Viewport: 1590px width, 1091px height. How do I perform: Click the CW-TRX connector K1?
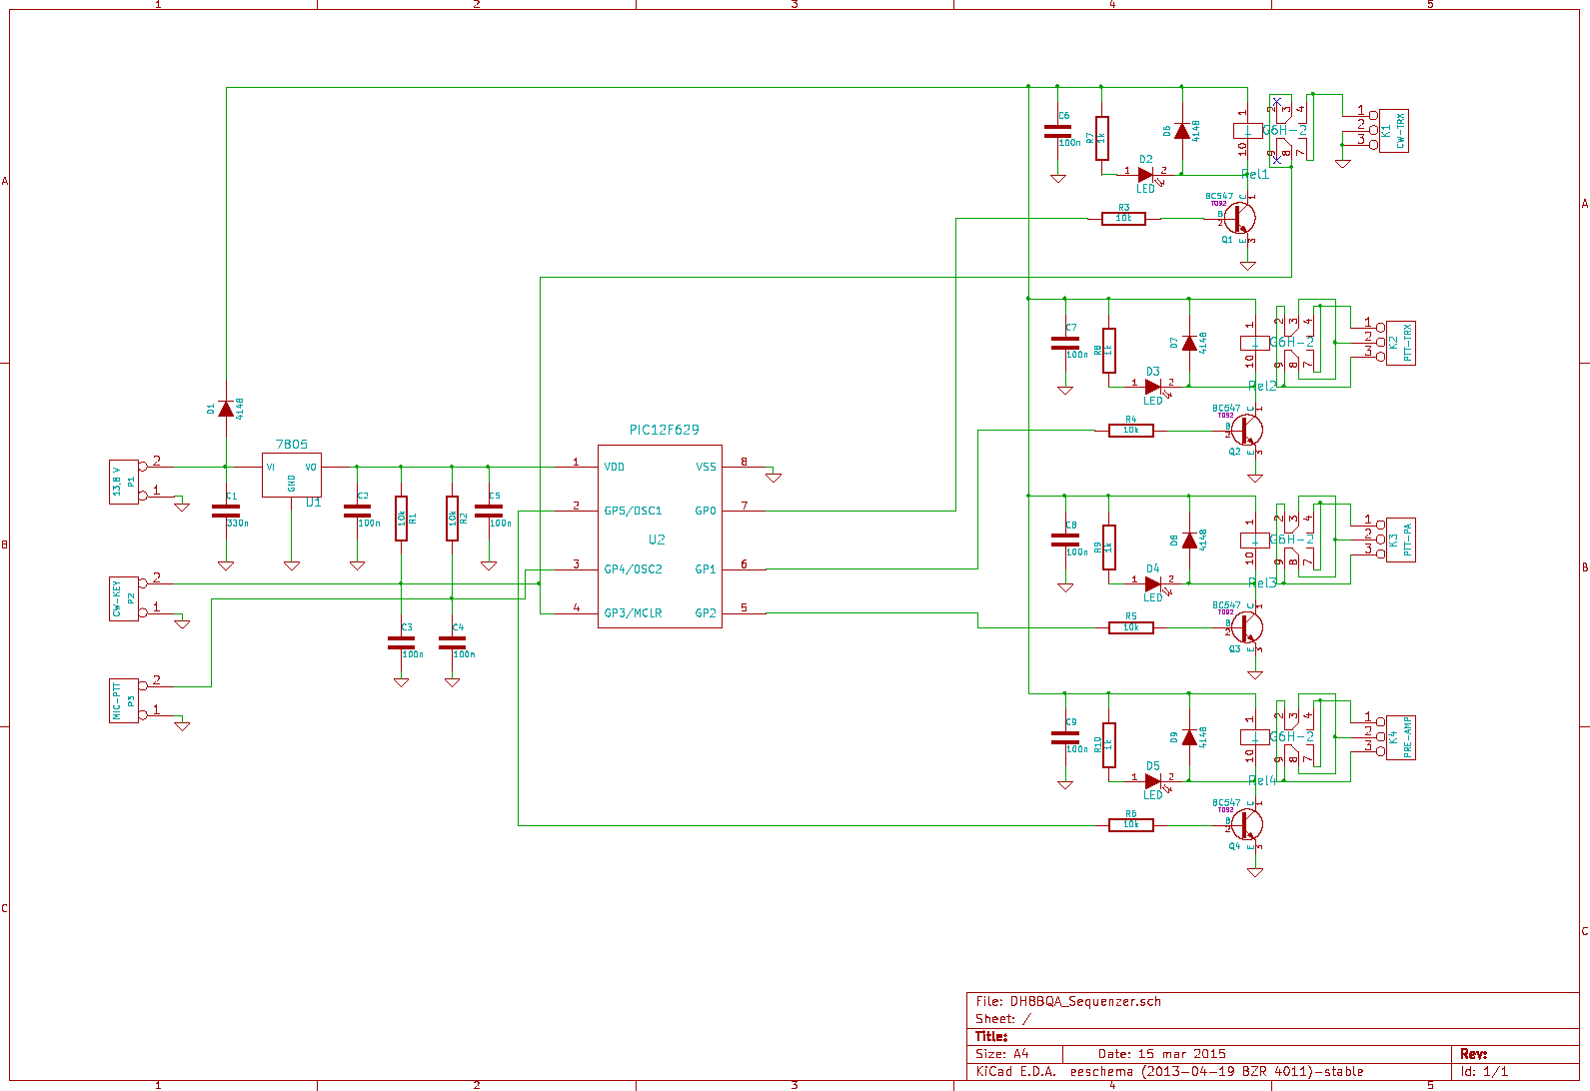(1389, 131)
